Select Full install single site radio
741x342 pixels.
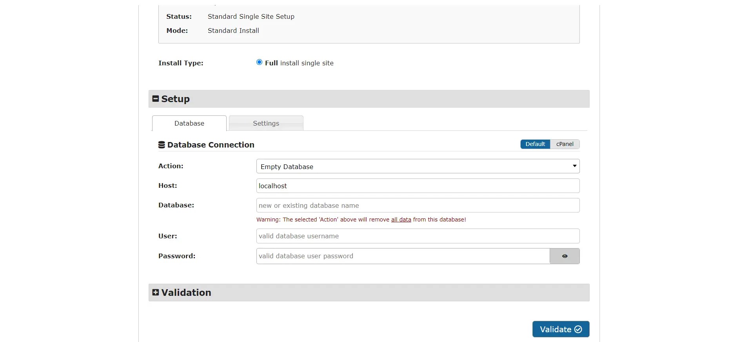[x=259, y=62]
